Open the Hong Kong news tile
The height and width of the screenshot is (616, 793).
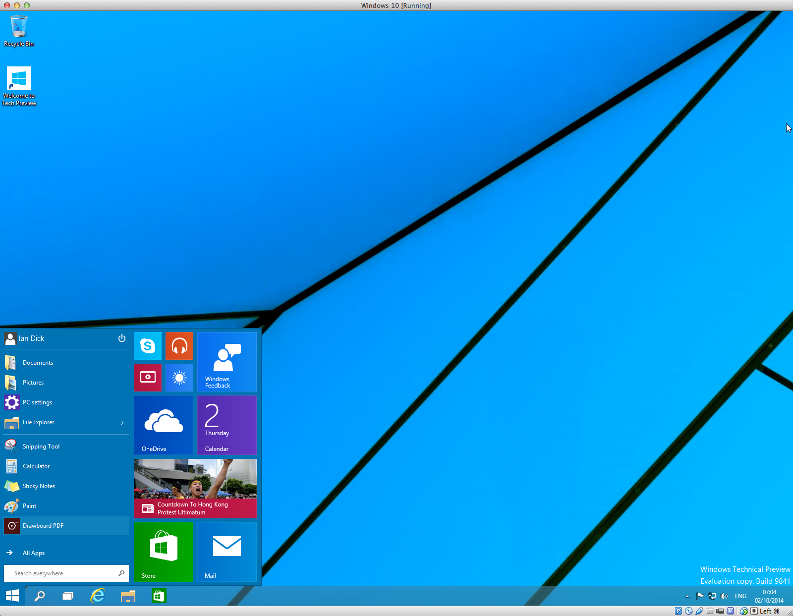[195, 489]
